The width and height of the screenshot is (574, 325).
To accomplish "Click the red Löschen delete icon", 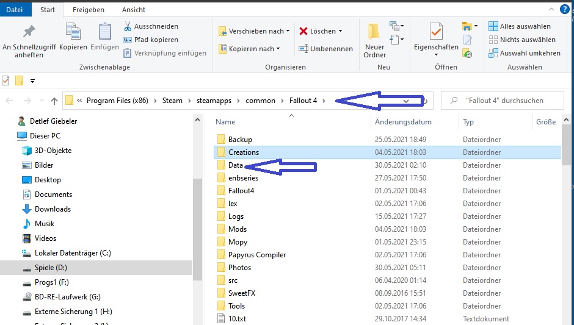I will 303,31.
